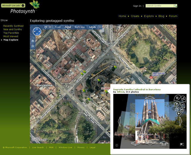191x155 pixels.
Task: Click the Barcelona map label
Action: [44, 85]
